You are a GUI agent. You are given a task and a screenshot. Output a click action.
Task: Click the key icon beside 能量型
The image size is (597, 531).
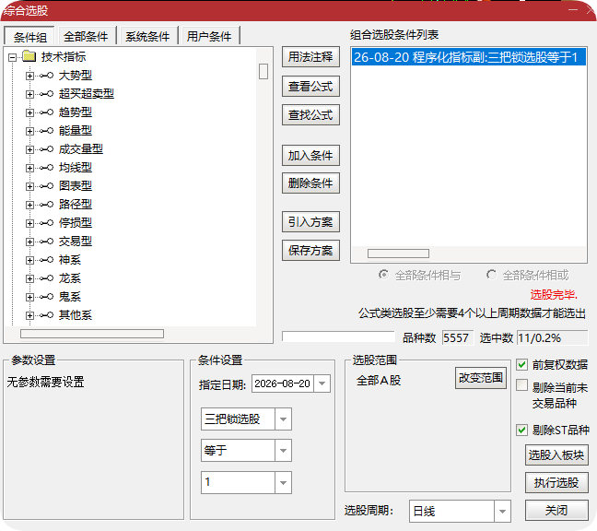pyautogui.click(x=46, y=131)
